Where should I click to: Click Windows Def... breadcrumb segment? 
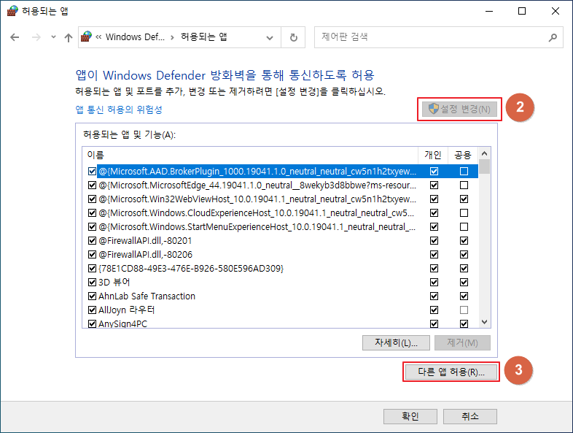pyautogui.click(x=135, y=37)
